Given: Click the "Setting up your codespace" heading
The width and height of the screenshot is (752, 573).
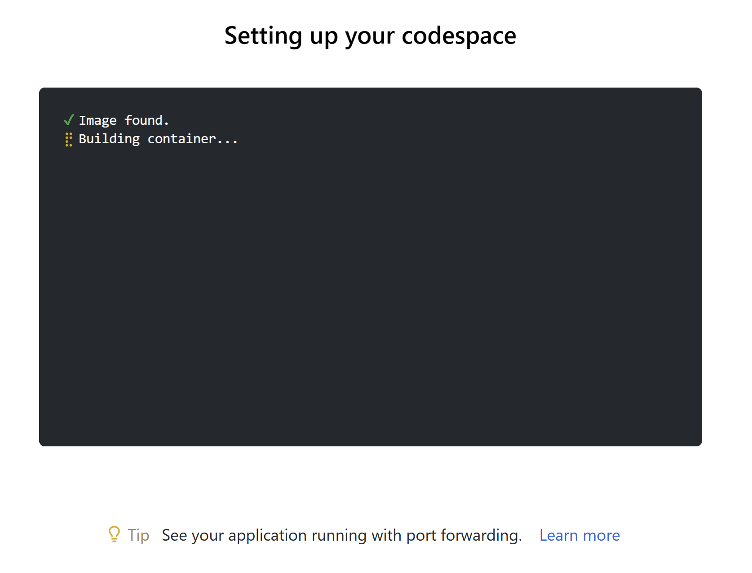Looking at the screenshot, I should 371,36.
